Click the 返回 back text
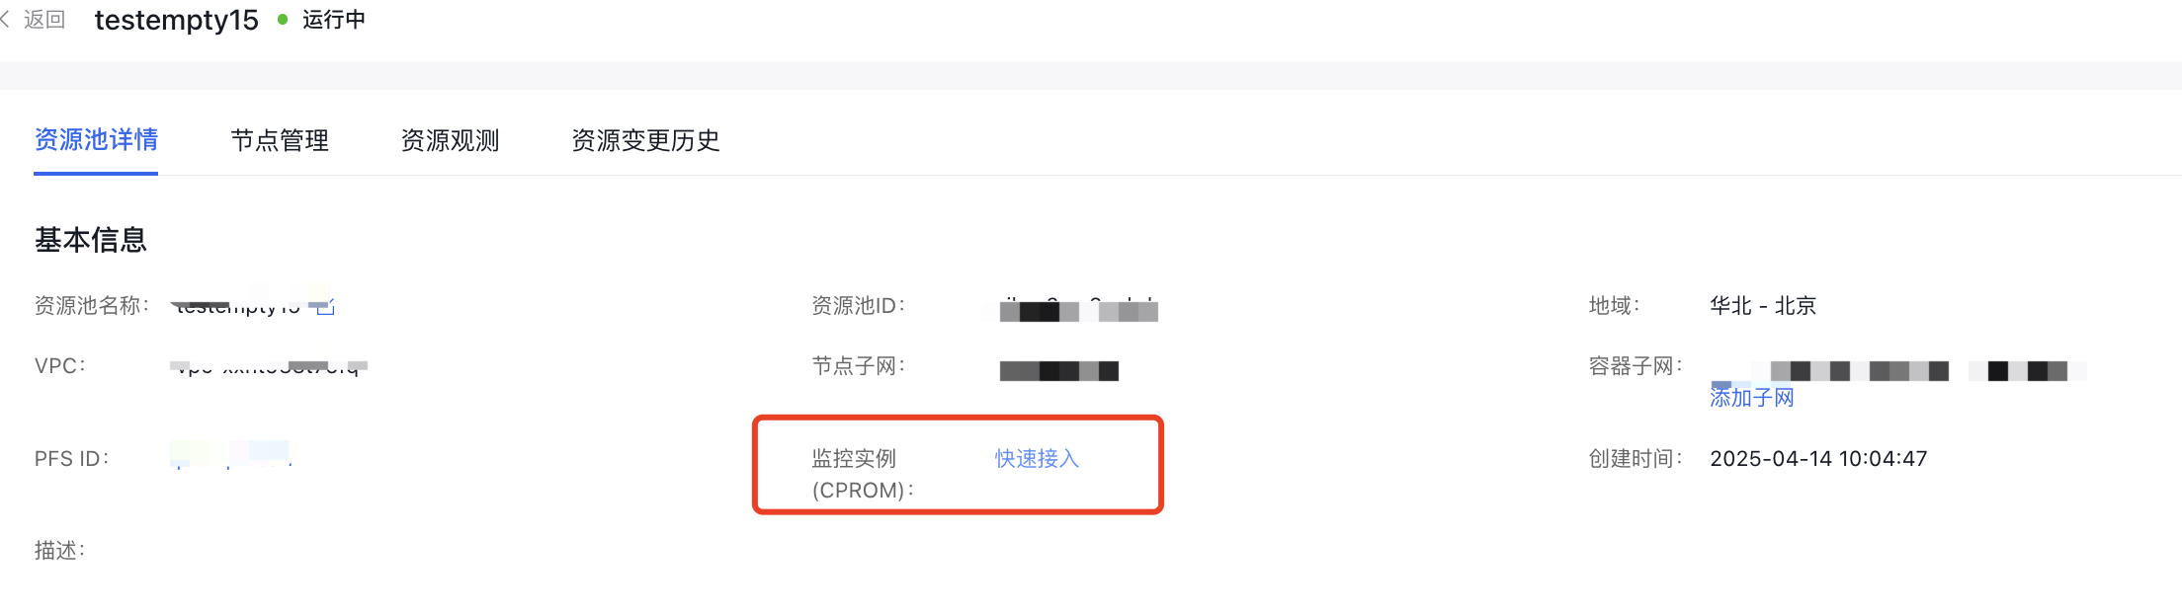This screenshot has height=614, width=2182. click(x=44, y=20)
